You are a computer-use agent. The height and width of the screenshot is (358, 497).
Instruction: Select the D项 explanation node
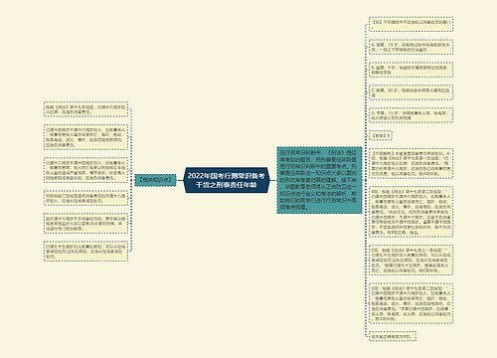pyautogui.click(x=411, y=303)
